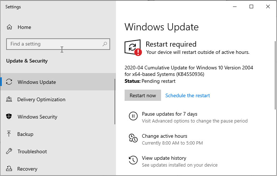Click the pause updates circle icon
This screenshot has width=277, height=176.
[x=133, y=116]
